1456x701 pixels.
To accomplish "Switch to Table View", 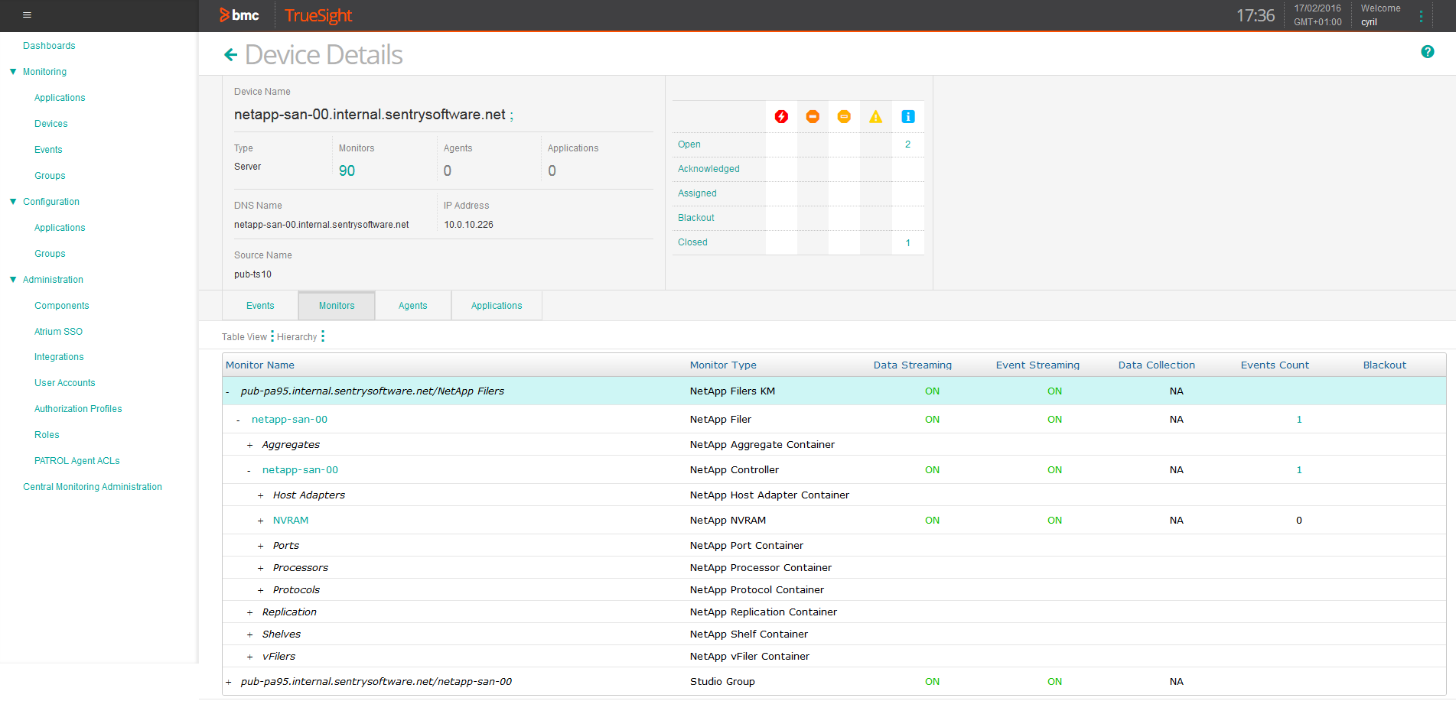I will (244, 337).
